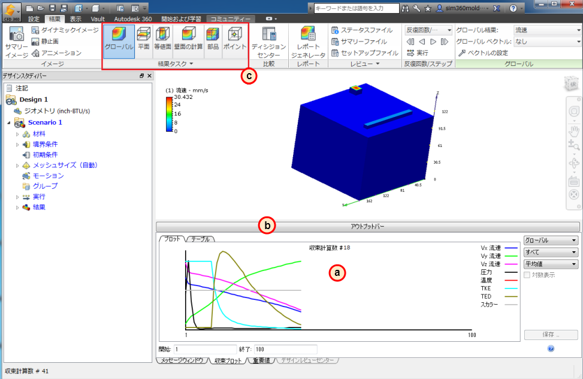Open the セットアップファイル
Screen dimensions: 583x379
pyautogui.click(x=365, y=53)
